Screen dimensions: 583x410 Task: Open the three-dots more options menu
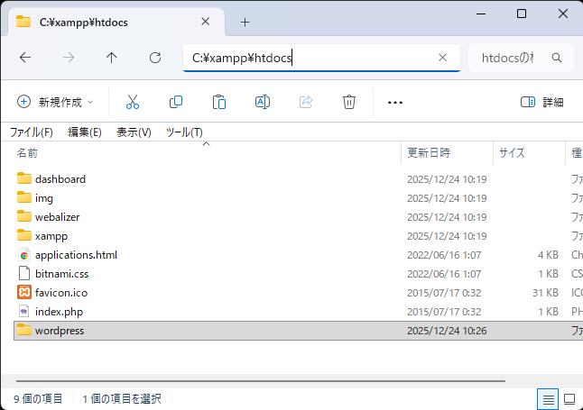[x=394, y=102]
